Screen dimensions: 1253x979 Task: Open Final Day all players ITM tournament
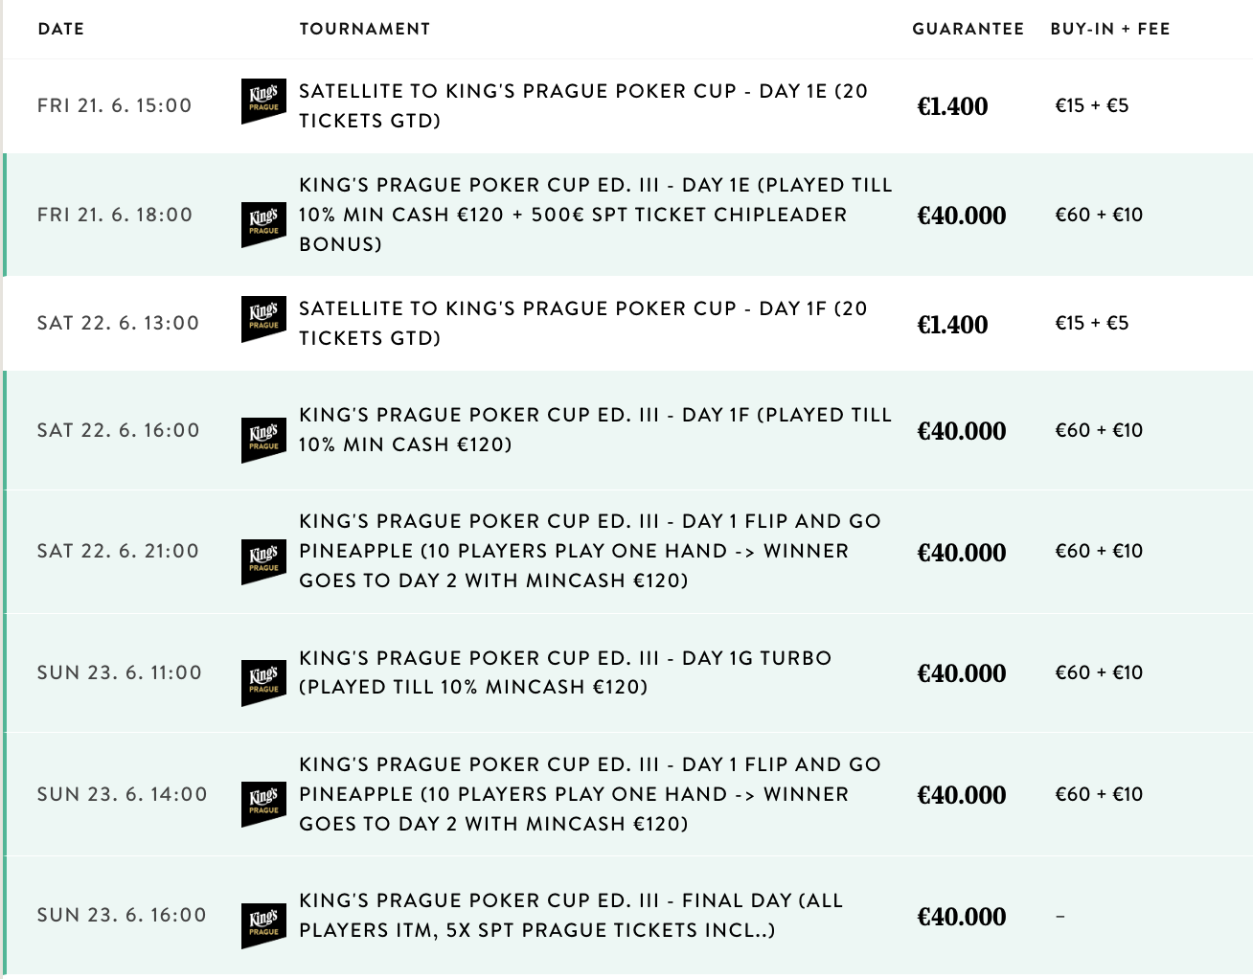click(571, 915)
